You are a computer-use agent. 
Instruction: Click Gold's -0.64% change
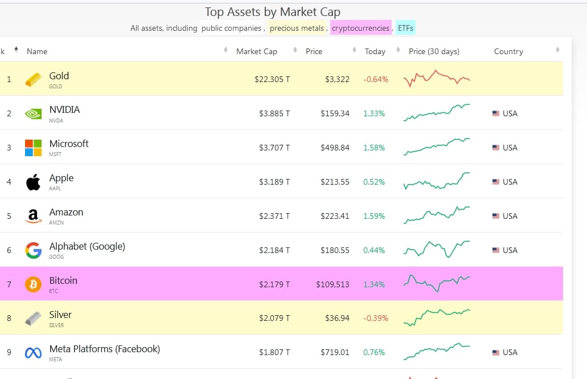click(x=375, y=79)
